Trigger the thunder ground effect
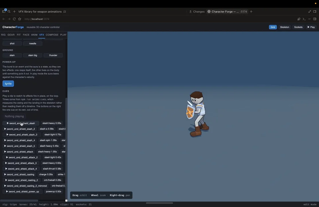Image resolution: width=319 pixels, height=207 pixels. pyautogui.click(x=53, y=55)
